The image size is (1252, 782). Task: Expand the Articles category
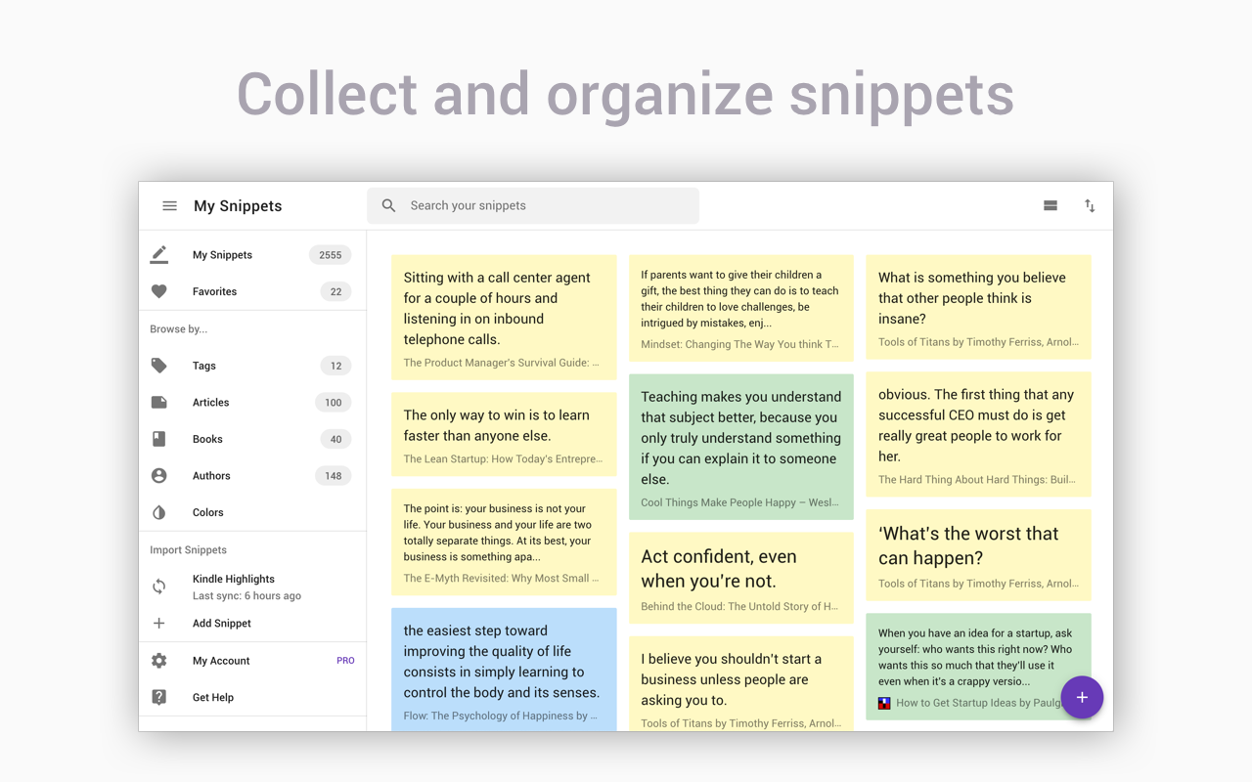click(210, 402)
